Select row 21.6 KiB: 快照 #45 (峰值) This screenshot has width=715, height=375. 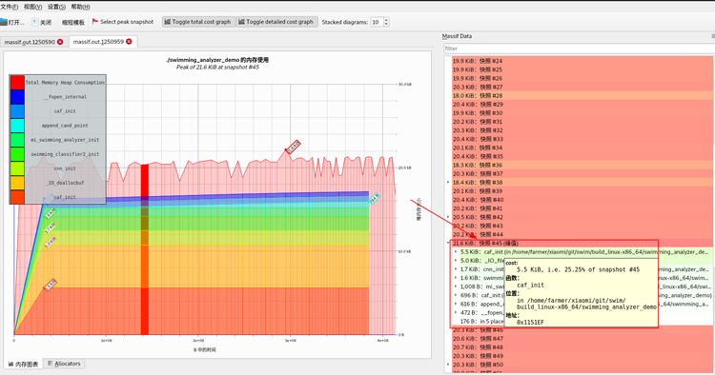(582, 243)
